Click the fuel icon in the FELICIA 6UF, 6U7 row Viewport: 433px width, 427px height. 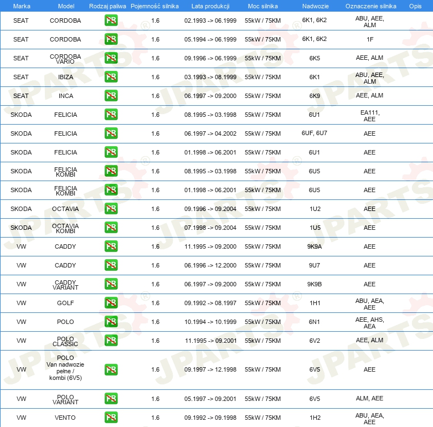(111, 133)
